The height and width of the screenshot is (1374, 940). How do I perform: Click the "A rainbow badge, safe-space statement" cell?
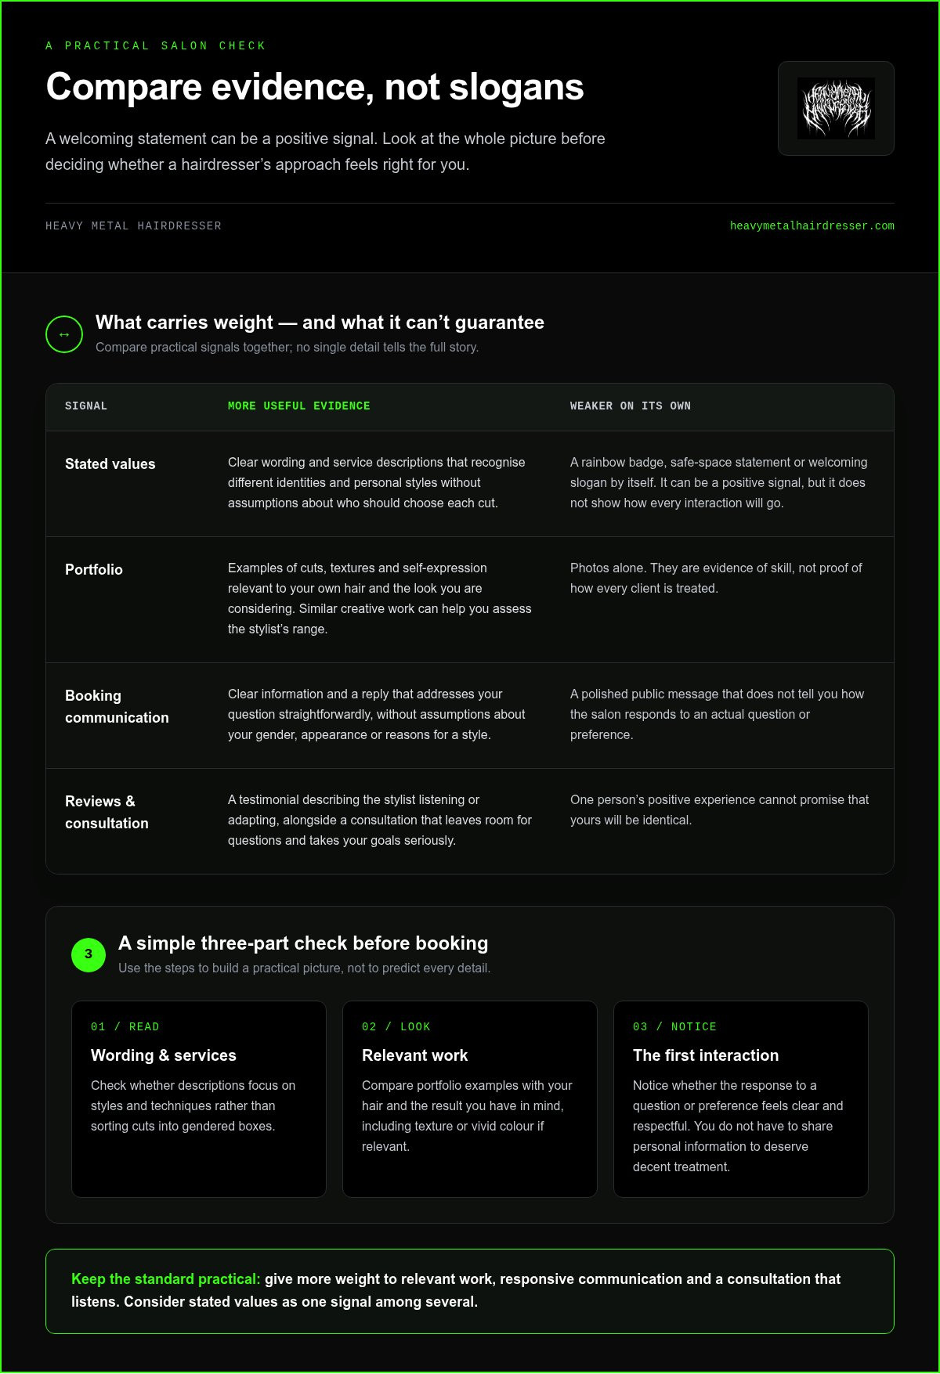click(x=719, y=483)
